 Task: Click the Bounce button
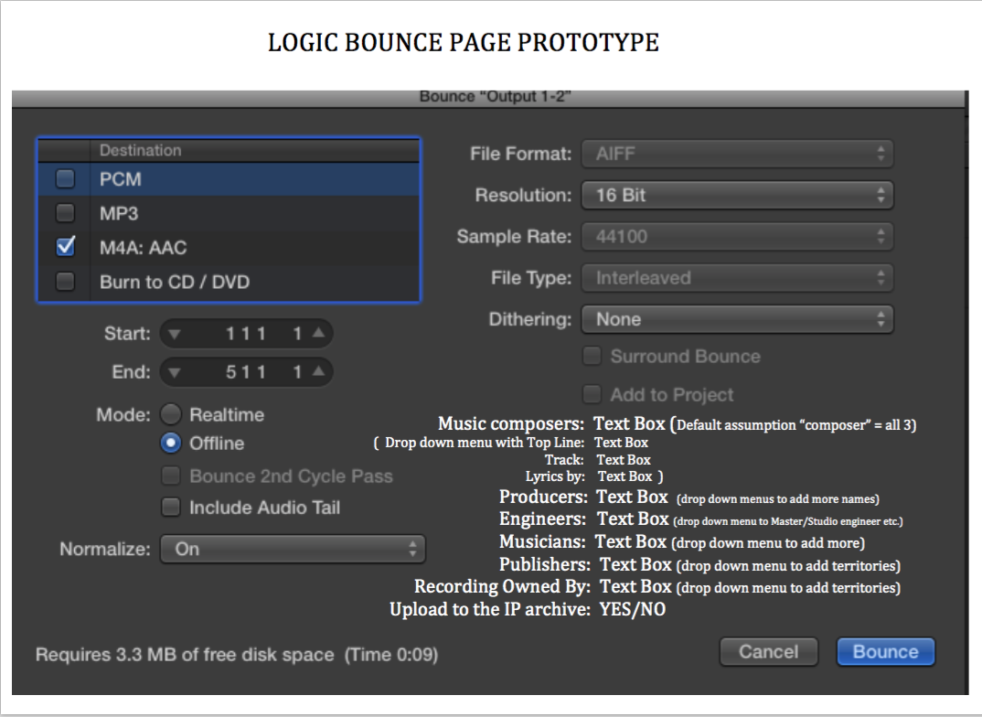[x=886, y=652]
